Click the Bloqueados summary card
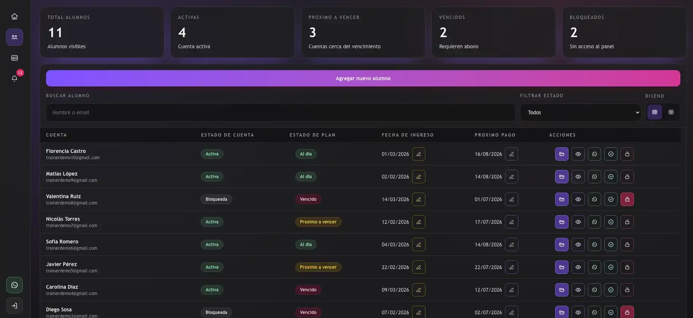693x318 pixels. click(624, 32)
